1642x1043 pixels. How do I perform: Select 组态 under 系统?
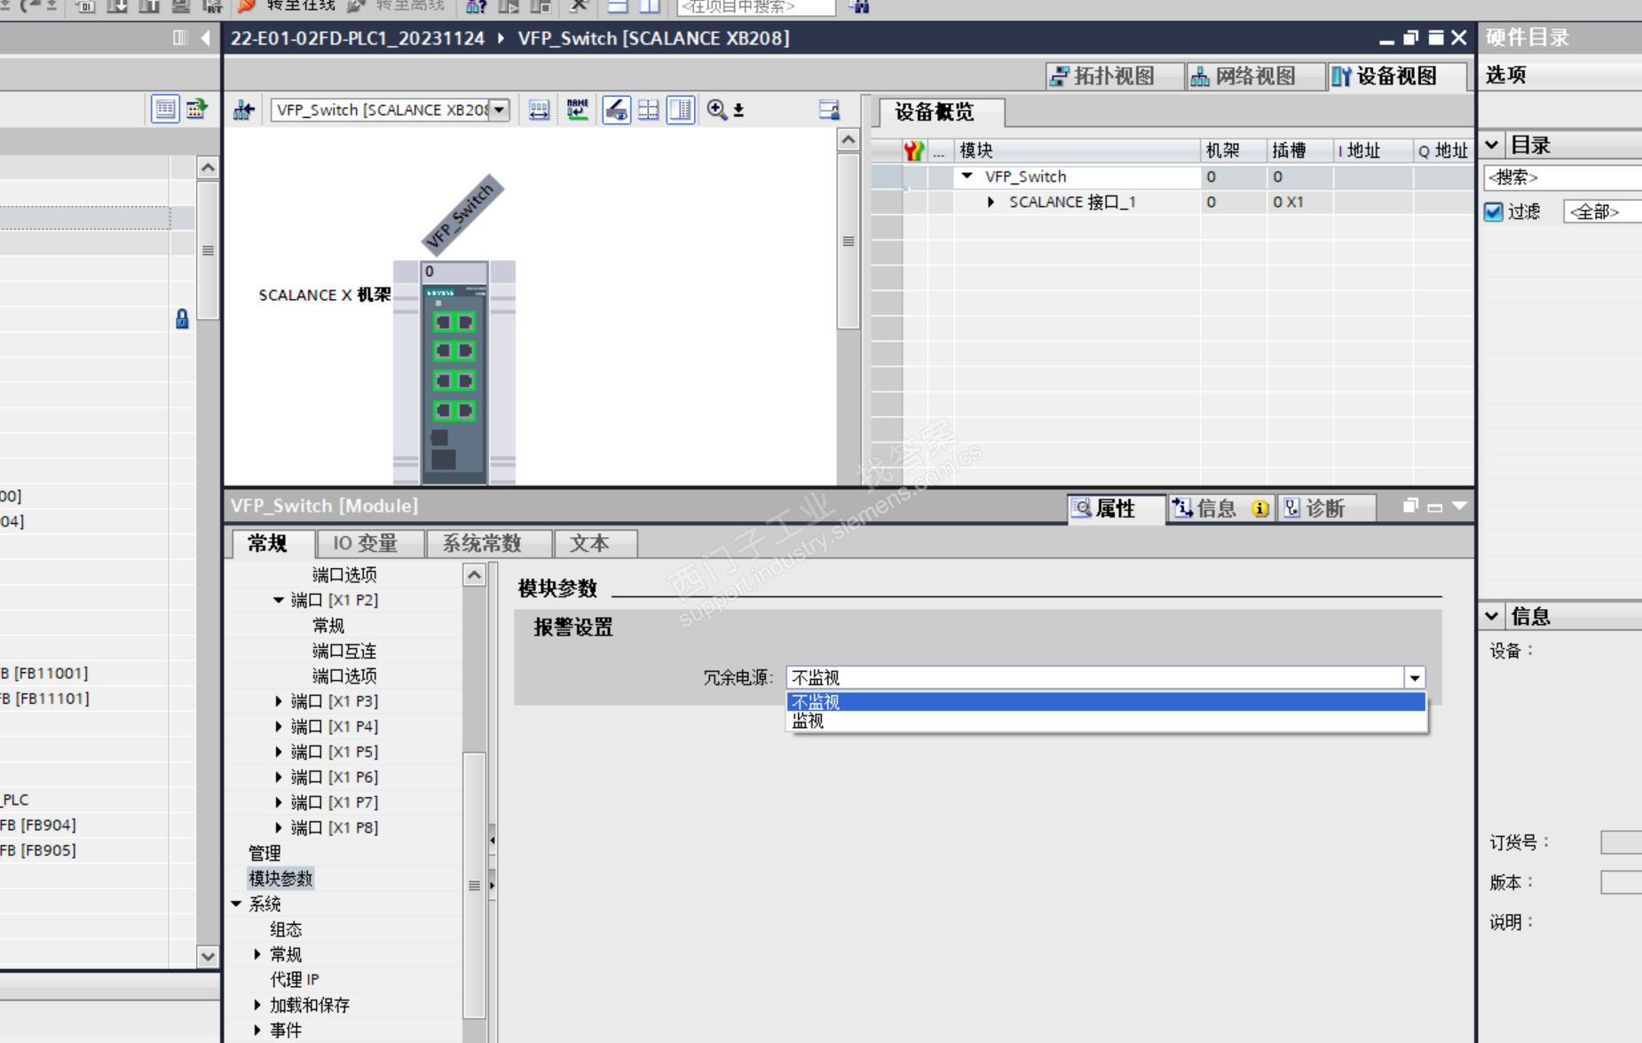coord(286,929)
